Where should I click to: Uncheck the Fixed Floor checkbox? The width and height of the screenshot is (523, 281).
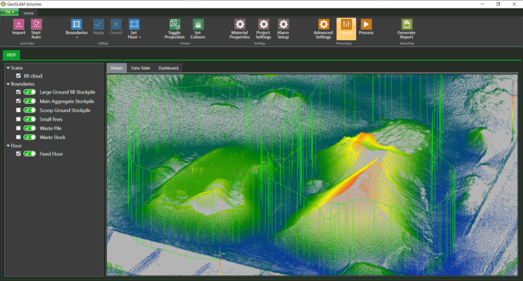pos(18,154)
